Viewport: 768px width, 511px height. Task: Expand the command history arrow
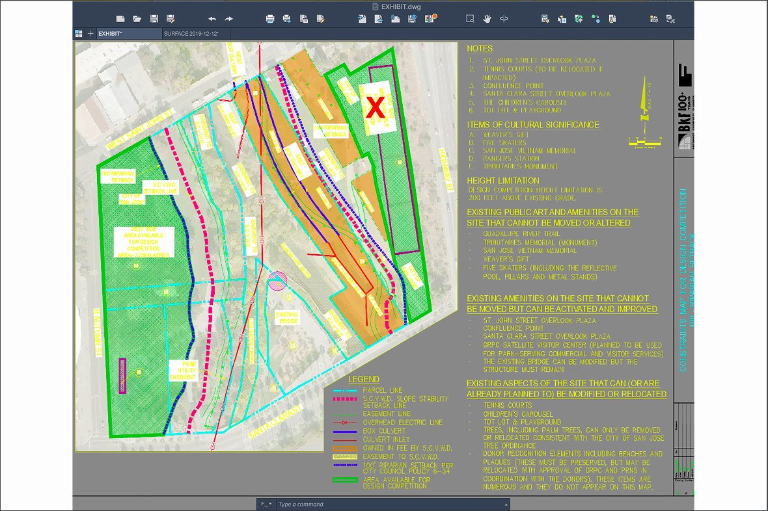(x=506, y=504)
